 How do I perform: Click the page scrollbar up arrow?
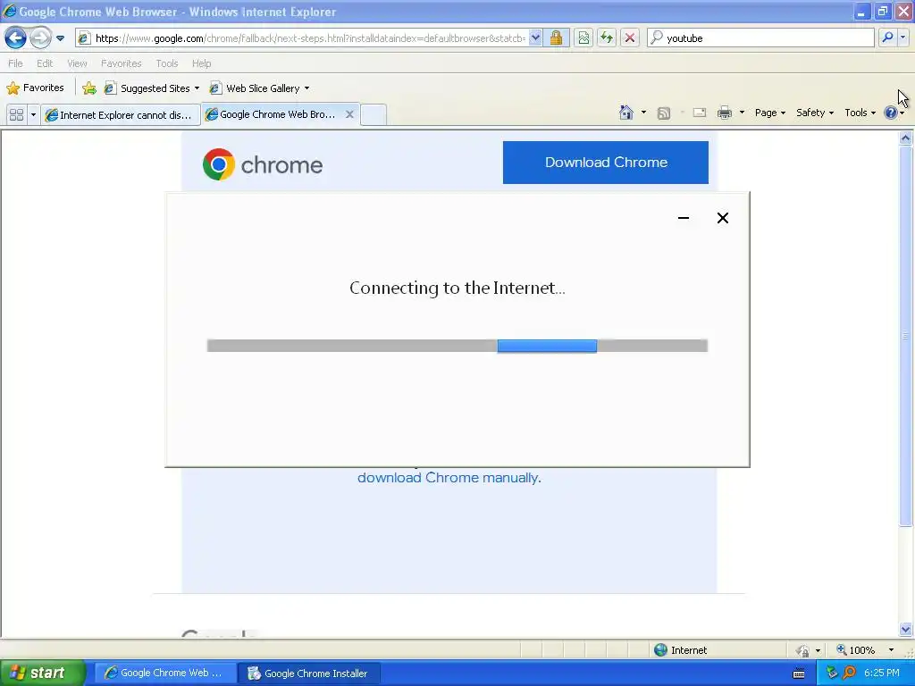click(x=906, y=138)
